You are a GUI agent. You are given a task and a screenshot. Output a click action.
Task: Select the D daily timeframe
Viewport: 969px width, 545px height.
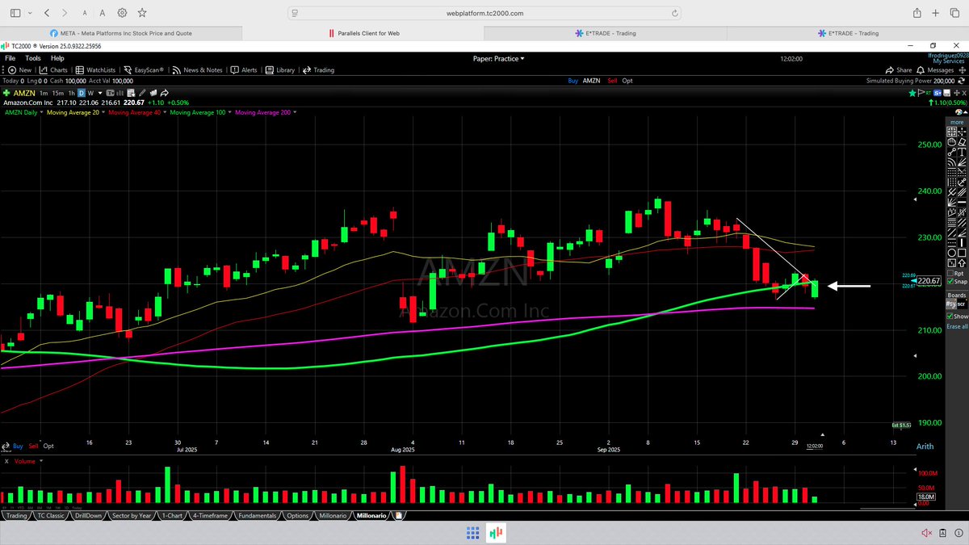81,93
